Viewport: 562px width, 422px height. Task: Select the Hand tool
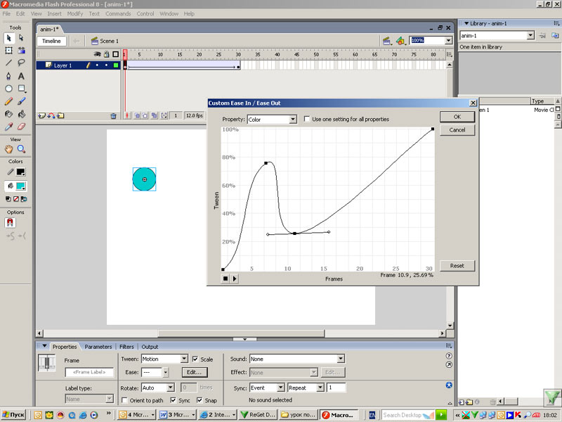click(8, 149)
